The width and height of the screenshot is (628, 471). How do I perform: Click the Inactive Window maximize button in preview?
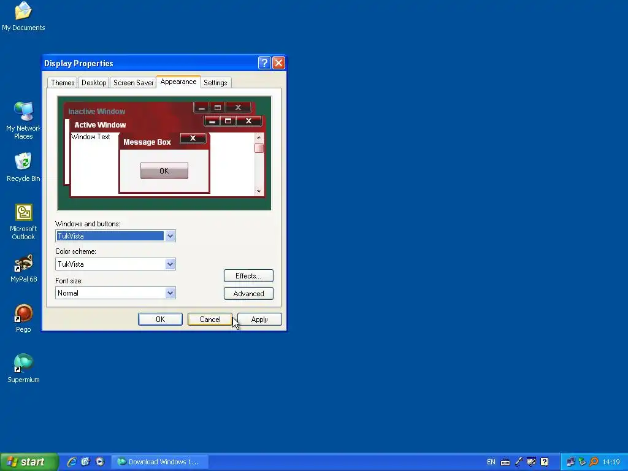(218, 107)
